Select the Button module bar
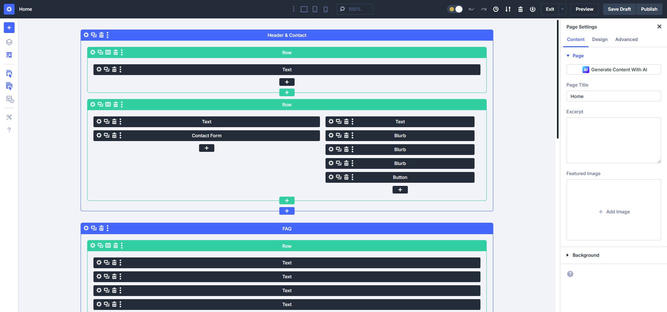667x312 pixels. [x=400, y=177]
